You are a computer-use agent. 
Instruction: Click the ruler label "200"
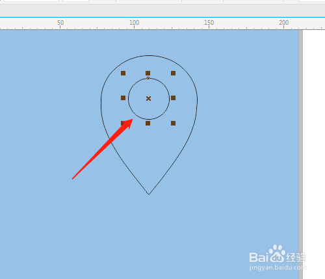click(283, 23)
